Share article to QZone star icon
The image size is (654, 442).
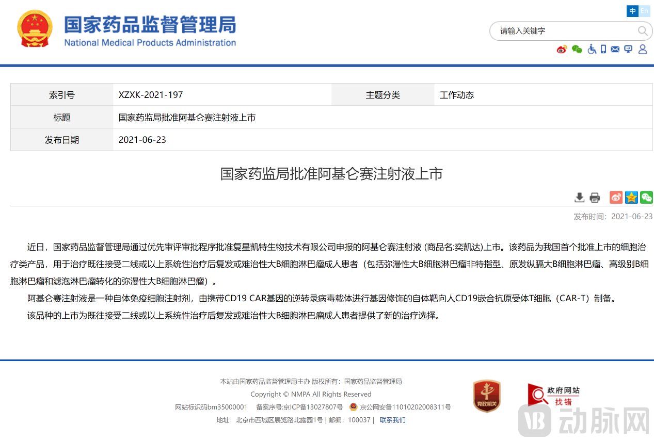(631, 197)
